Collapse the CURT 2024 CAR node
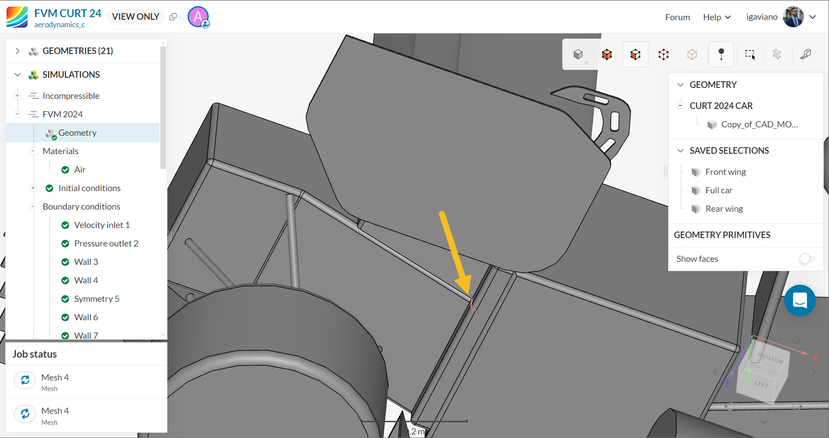The image size is (829, 438). [x=681, y=105]
